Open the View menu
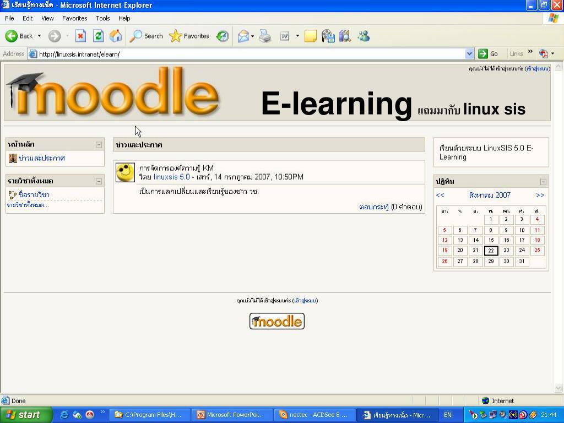 coord(47,18)
